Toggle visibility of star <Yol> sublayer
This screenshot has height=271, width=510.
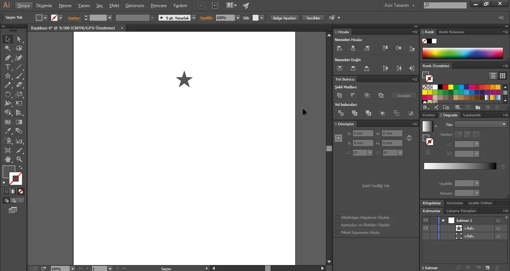click(x=425, y=228)
